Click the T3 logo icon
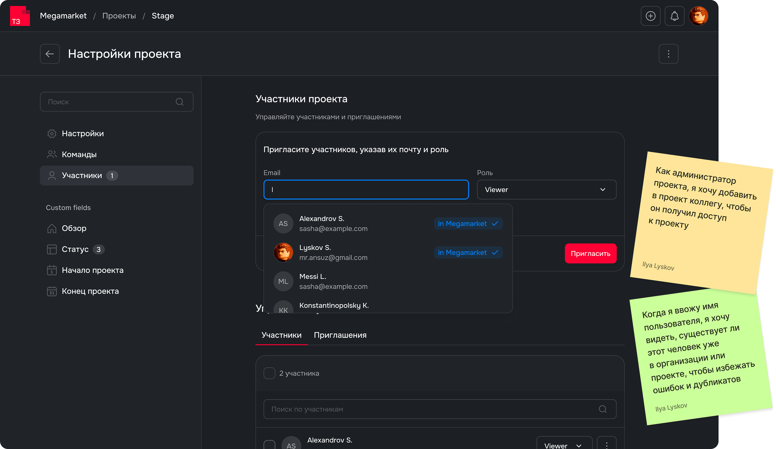The image size is (776, 449). [20, 16]
